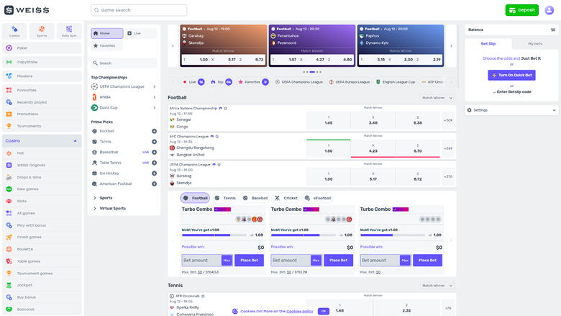Click the green Deposit button
Screen dimensions: 561x316
pos(521,10)
